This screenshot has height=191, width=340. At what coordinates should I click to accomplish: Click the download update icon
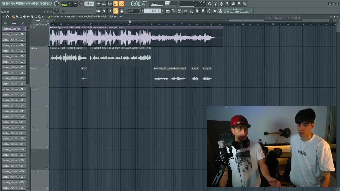[x=220, y=11]
